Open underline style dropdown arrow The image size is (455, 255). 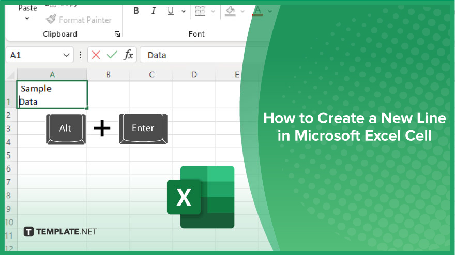coord(184,11)
